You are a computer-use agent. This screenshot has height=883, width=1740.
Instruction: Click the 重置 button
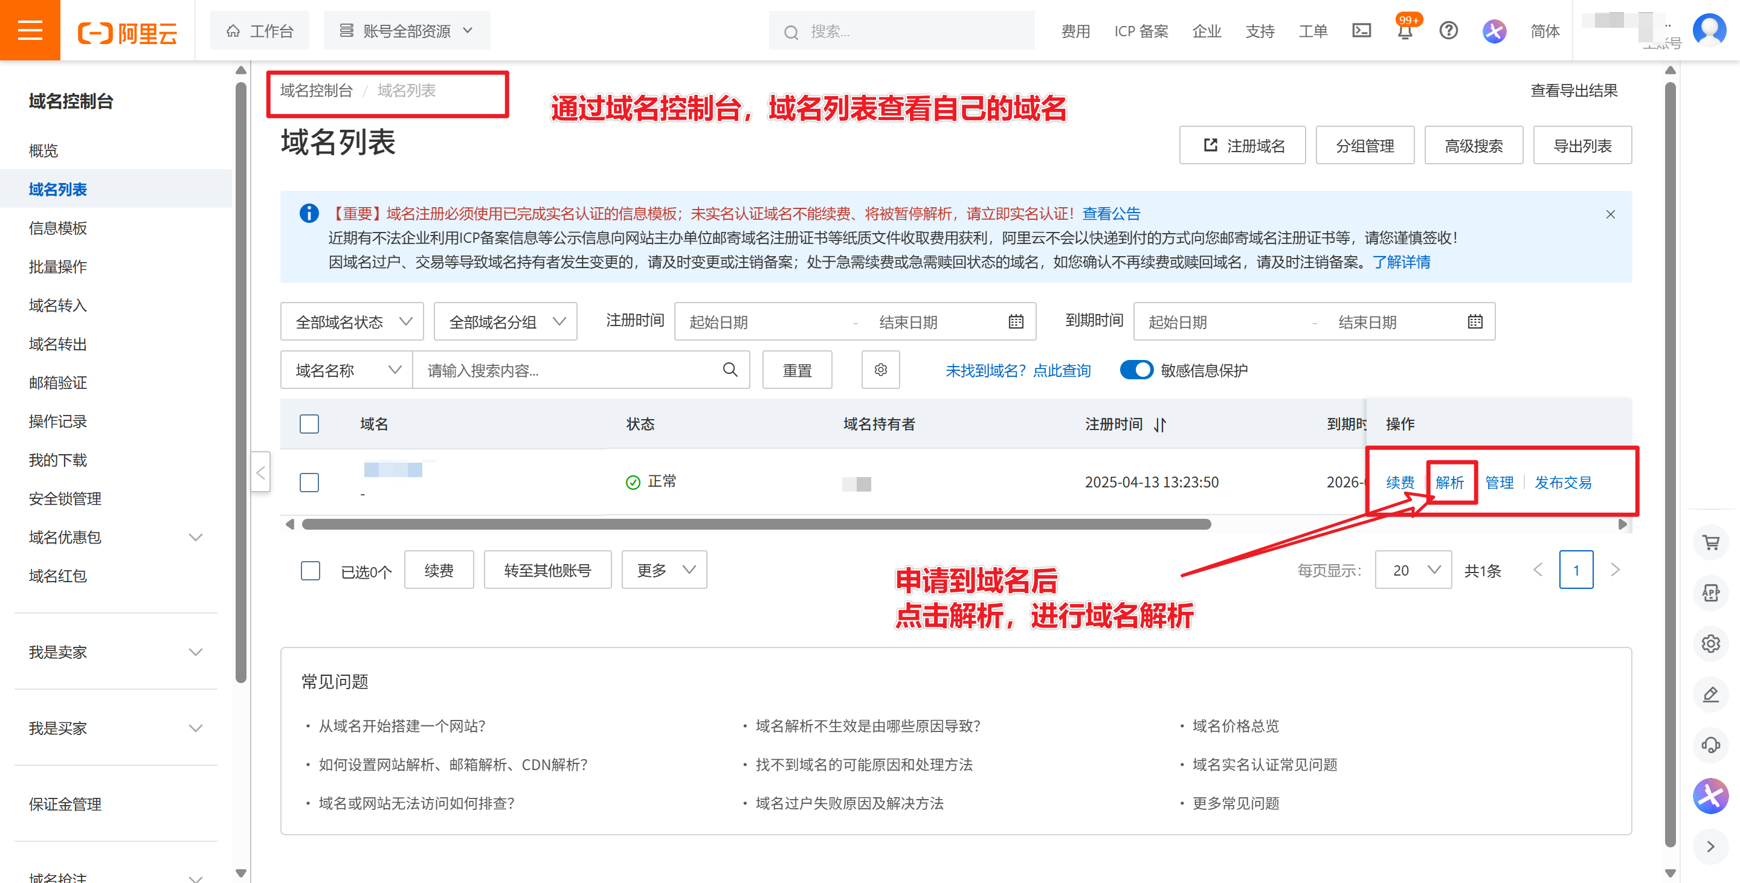797,370
